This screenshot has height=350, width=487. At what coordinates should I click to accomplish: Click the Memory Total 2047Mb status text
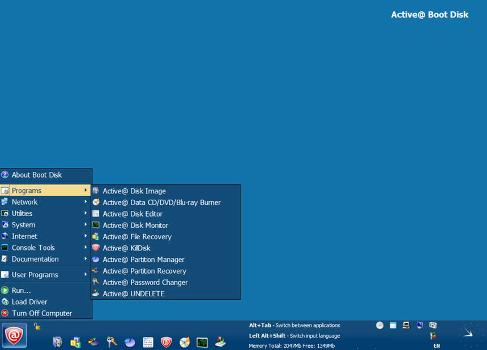click(x=292, y=345)
